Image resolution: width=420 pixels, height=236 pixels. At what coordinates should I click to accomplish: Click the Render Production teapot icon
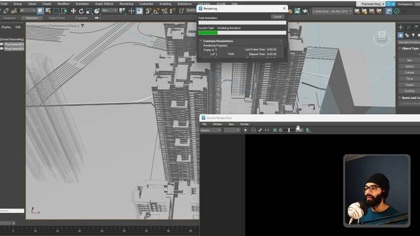(305, 11)
